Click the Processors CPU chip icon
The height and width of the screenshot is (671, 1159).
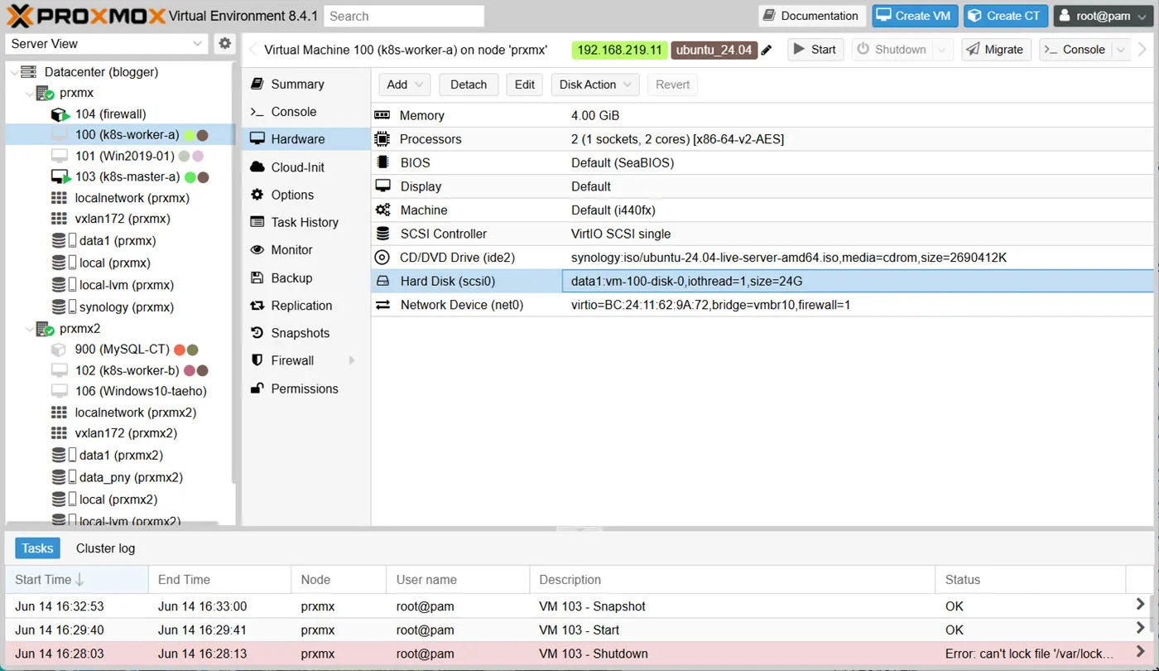pos(382,138)
